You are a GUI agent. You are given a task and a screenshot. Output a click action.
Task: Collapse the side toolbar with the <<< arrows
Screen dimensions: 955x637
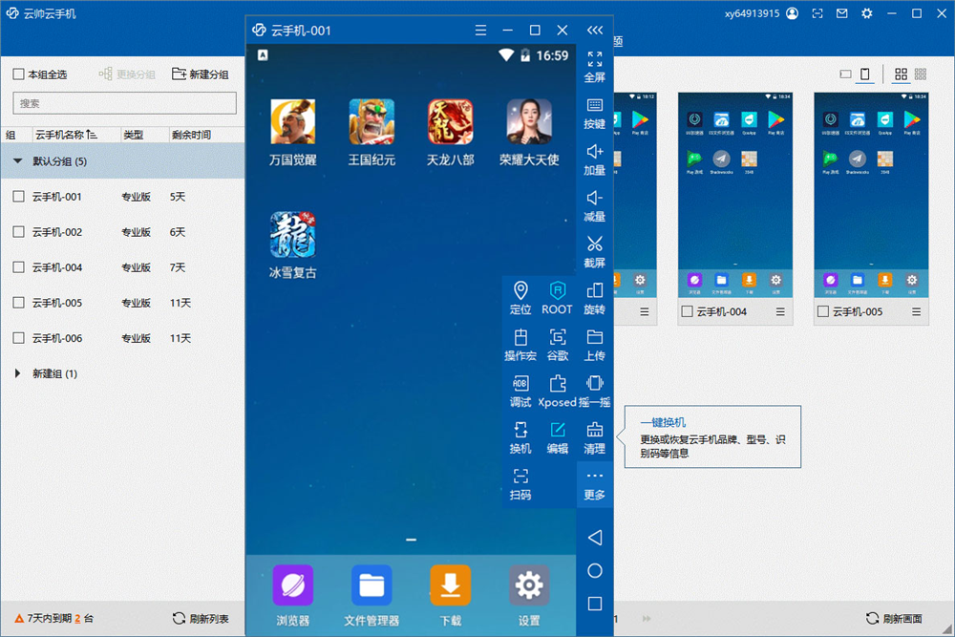click(x=595, y=30)
